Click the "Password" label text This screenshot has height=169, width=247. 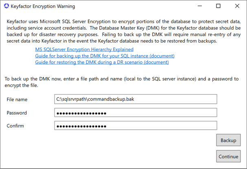click(17, 112)
